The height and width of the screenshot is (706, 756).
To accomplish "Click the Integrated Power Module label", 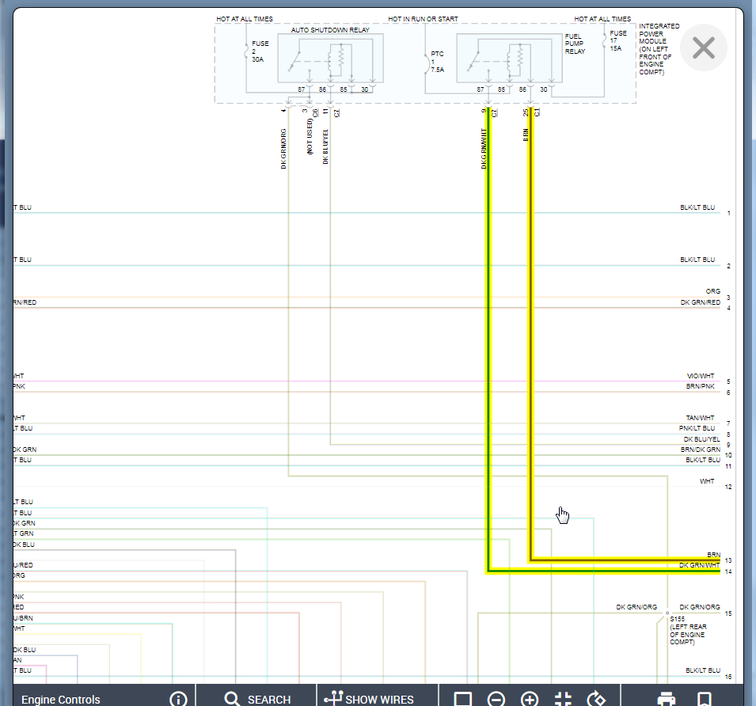I will point(659,48).
